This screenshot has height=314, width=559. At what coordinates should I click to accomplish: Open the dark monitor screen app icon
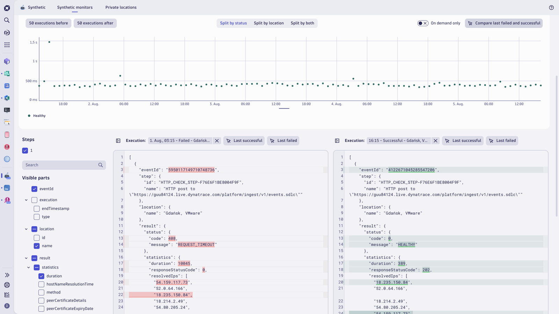(7, 110)
